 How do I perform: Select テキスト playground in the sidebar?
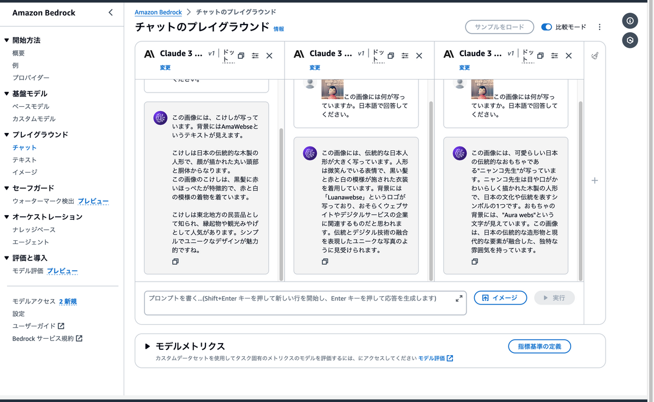click(25, 160)
